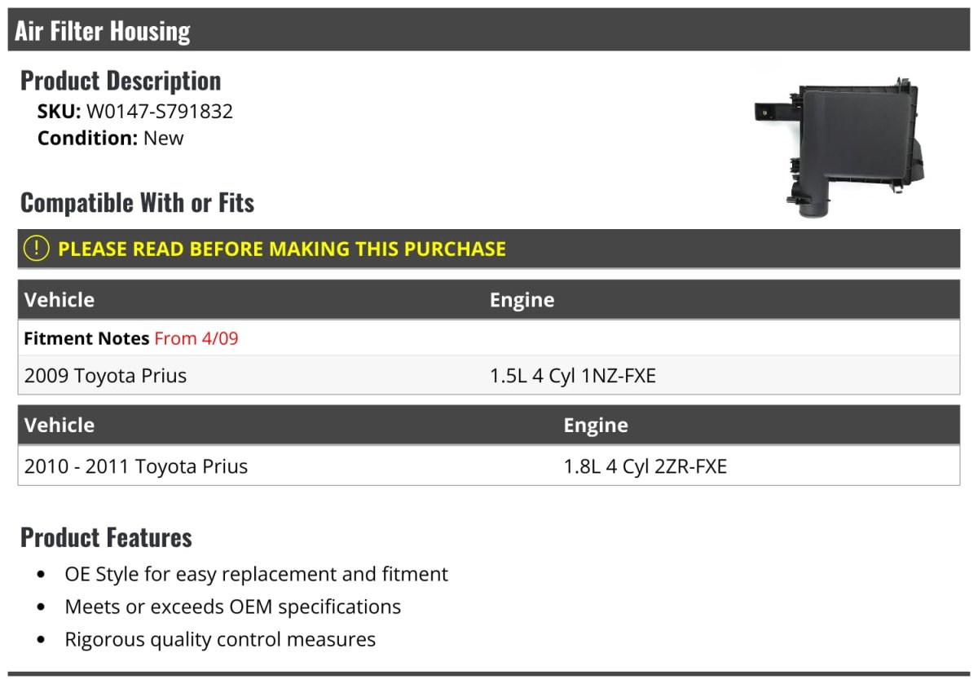Click the Product Features heading
Image resolution: width=978 pixels, height=684 pixels.
[x=106, y=538]
